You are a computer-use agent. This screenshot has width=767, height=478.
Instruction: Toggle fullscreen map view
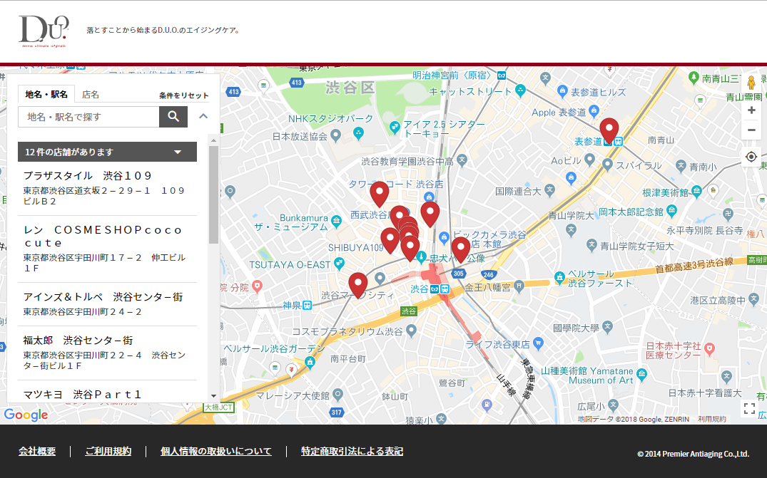point(749,408)
